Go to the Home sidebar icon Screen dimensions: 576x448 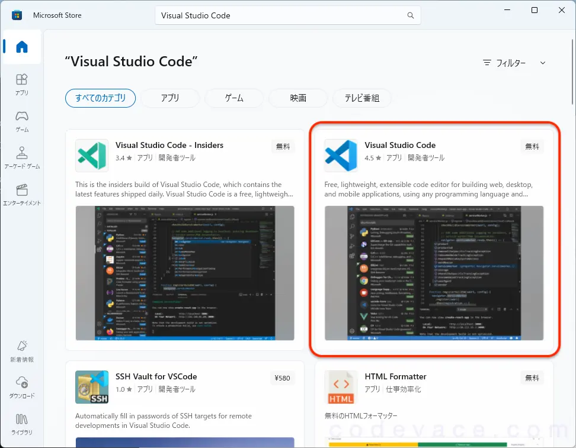22,47
